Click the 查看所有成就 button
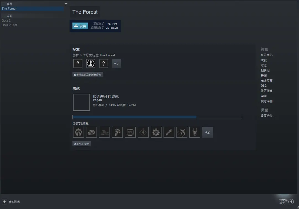The image size is (299, 209). (81, 144)
